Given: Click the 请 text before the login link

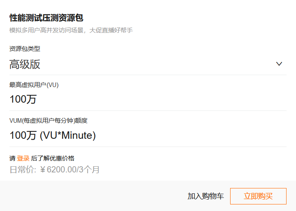Looking at the screenshot, I should pyautogui.click(x=12, y=158).
